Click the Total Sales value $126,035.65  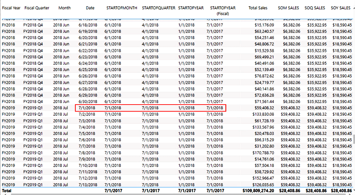(x=263, y=185)
